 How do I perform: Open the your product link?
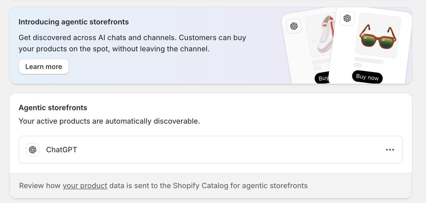[x=85, y=186]
